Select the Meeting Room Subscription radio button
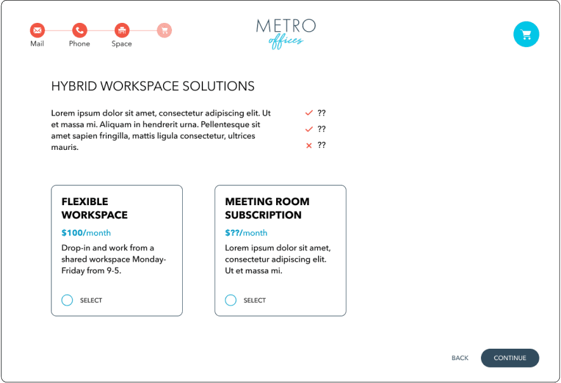This screenshot has height=383, width=561. pos(231,300)
